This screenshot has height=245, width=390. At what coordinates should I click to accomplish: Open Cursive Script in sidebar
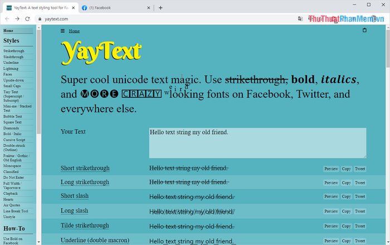(14, 140)
